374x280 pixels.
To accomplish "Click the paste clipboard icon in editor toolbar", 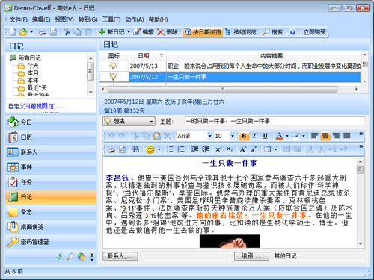I will click(x=157, y=136).
